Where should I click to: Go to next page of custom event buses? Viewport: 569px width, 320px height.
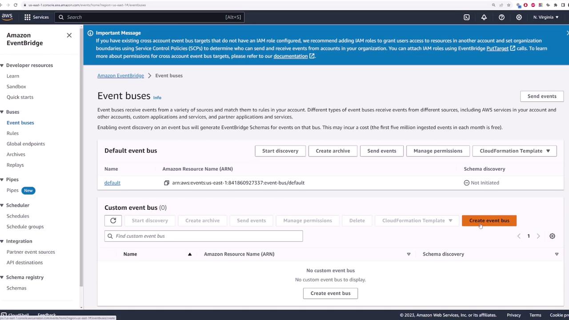coord(538,236)
